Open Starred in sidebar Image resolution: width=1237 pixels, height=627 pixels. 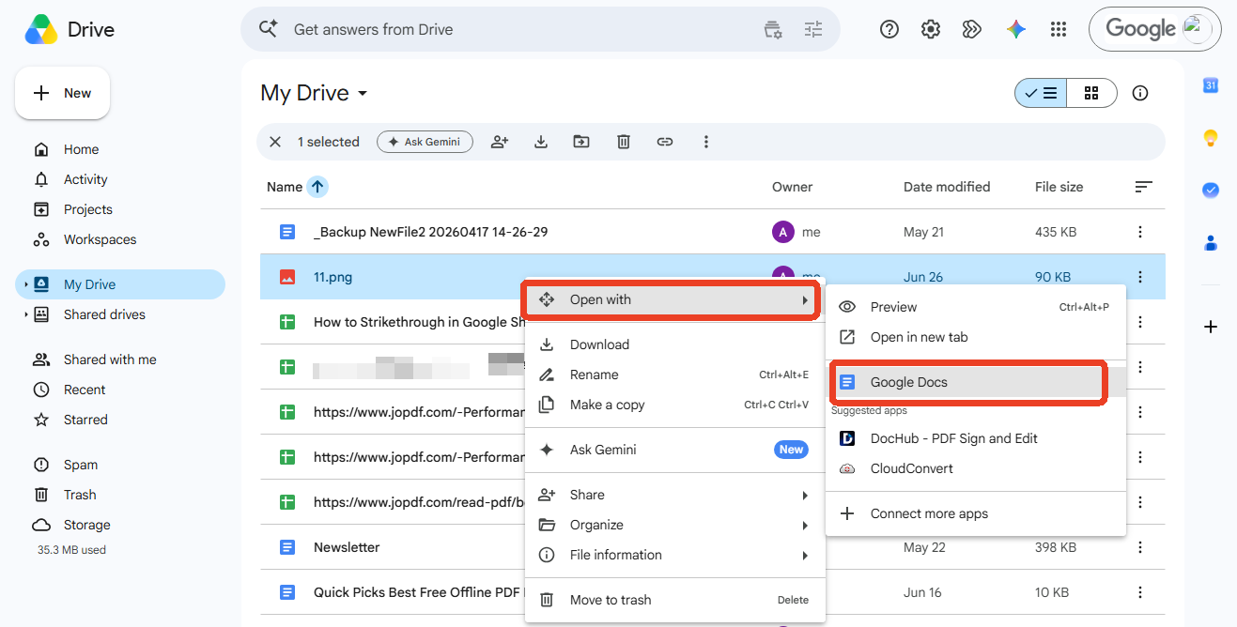point(120,420)
